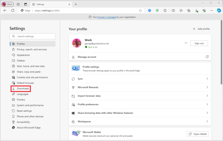Open Downloads settings in sidebar
The image size is (223, 141).
[21, 89]
